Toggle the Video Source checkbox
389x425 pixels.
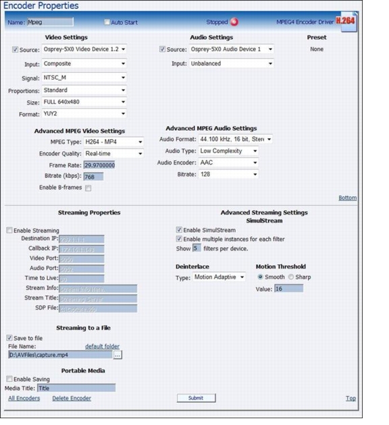[x=15, y=50]
